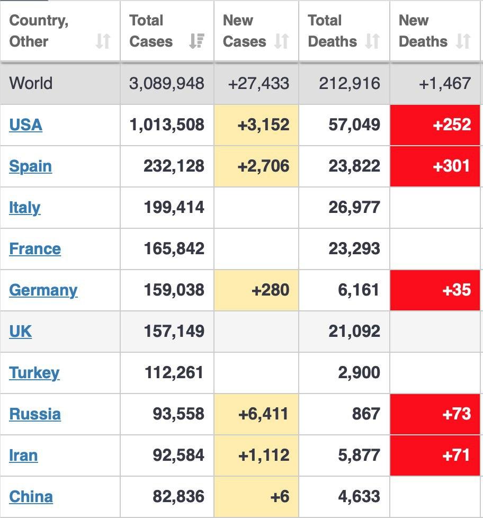
Task: Open the USA country link
Action: pos(25,125)
